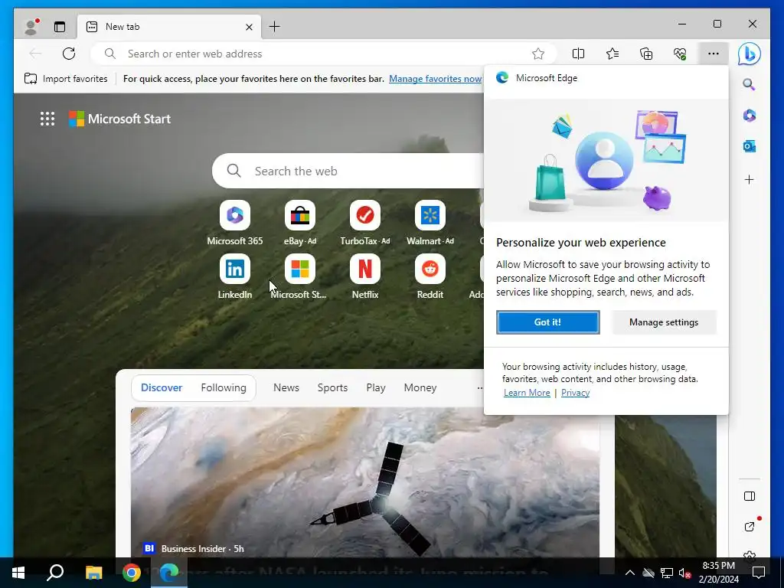Open the Windows Start menu

[x=18, y=573]
